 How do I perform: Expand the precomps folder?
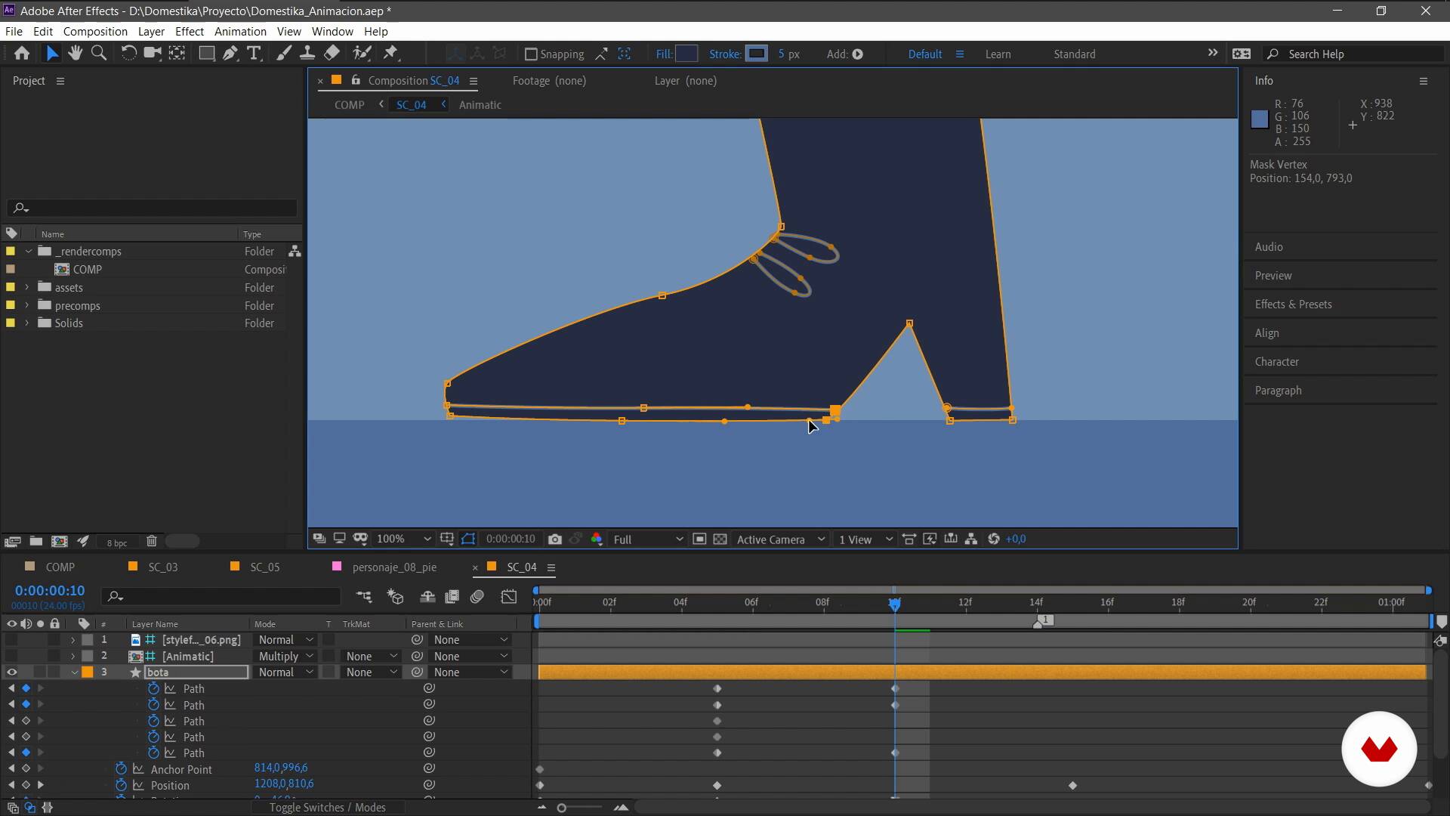click(x=27, y=305)
